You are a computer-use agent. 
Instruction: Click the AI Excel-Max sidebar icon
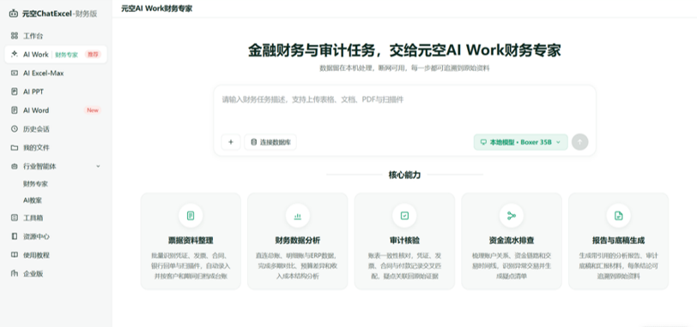[x=15, y=73]
